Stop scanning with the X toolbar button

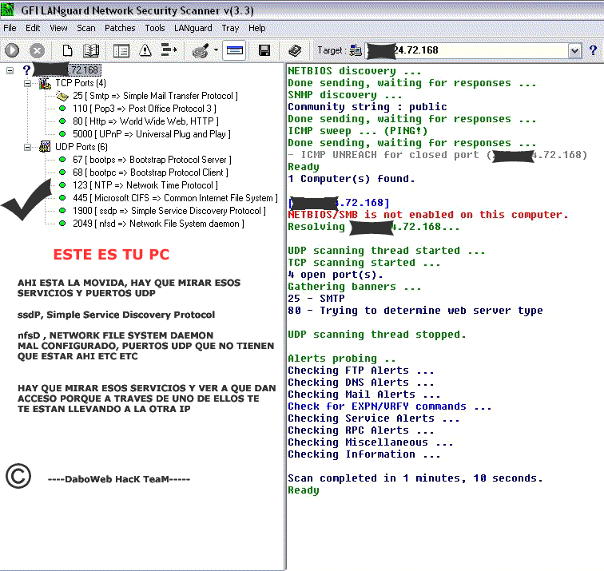tap(37, 50)
